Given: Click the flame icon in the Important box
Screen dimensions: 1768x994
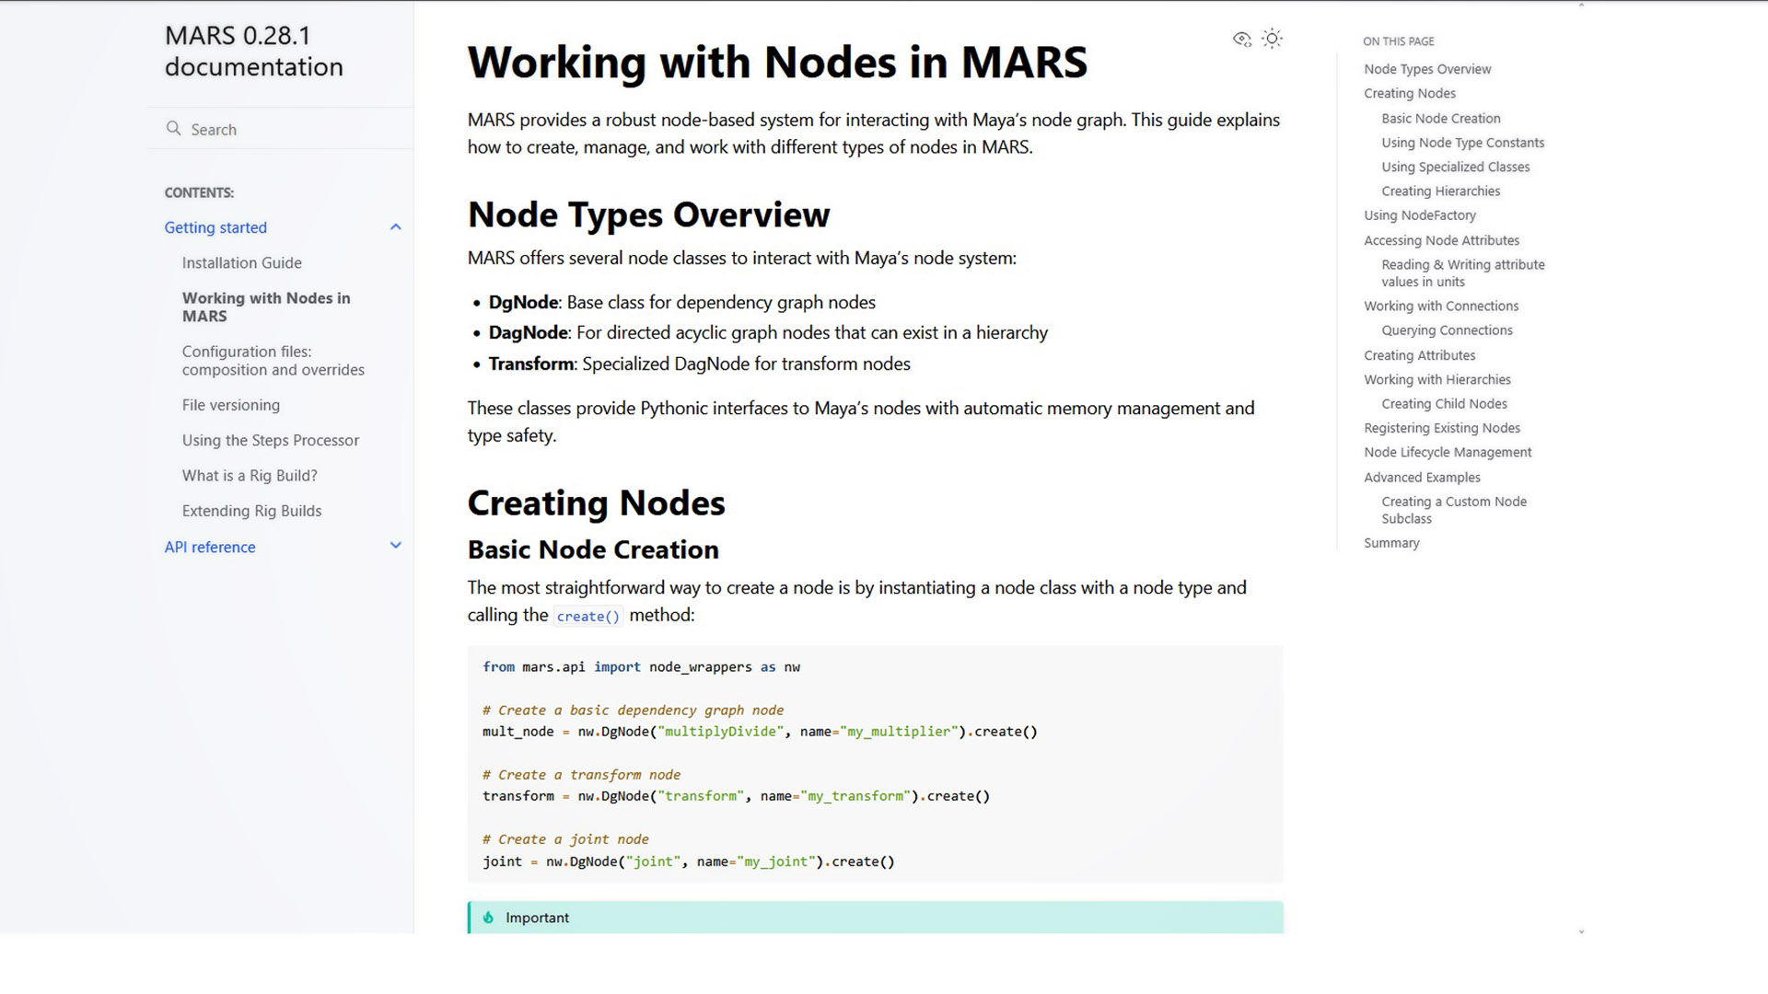Looking at the screenshot, I should point(488,918).
